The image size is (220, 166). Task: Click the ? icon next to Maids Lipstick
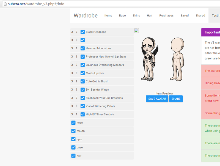coord(76,73)
